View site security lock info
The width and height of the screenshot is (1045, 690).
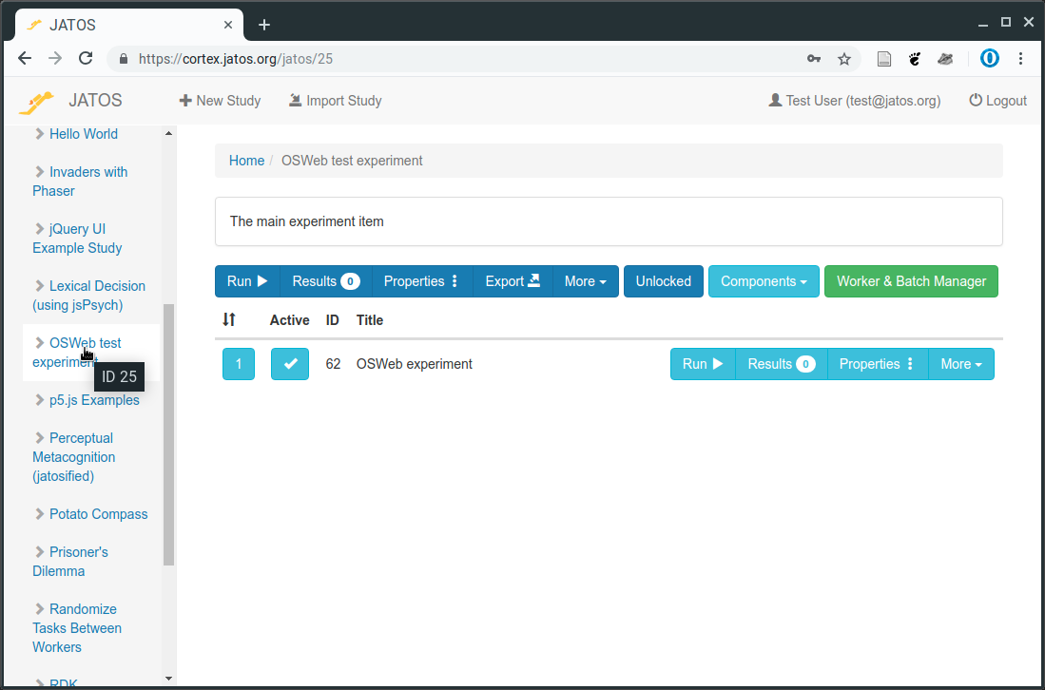(x=124, y=59)
